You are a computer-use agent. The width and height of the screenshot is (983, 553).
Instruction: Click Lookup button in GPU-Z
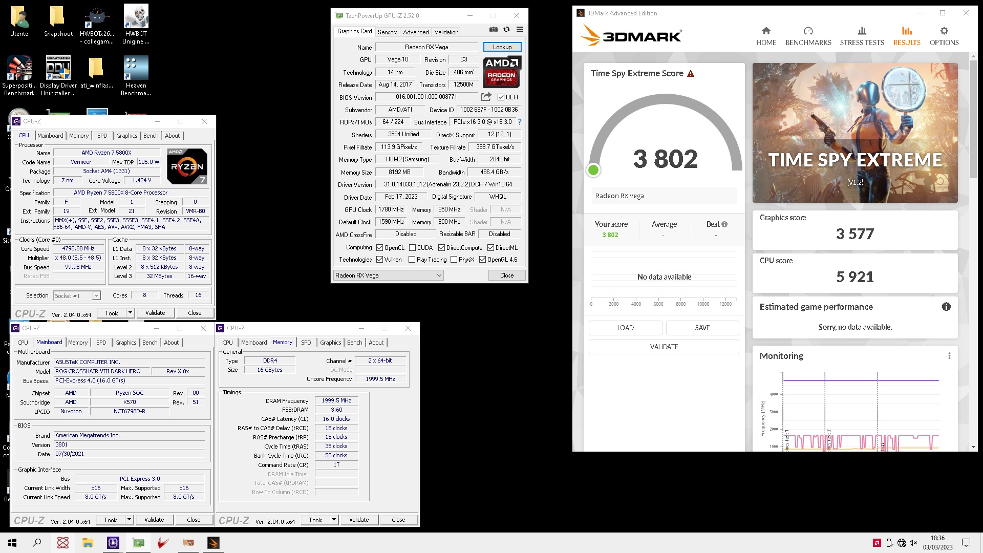(502, 47)
